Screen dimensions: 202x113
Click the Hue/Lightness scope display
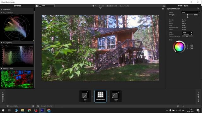click(x=17, y=55)
